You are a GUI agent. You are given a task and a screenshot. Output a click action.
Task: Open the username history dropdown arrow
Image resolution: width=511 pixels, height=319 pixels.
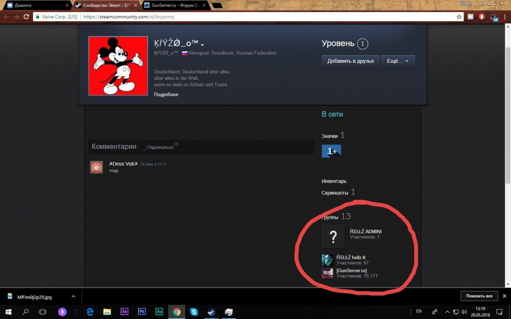(x=203, y=45)
